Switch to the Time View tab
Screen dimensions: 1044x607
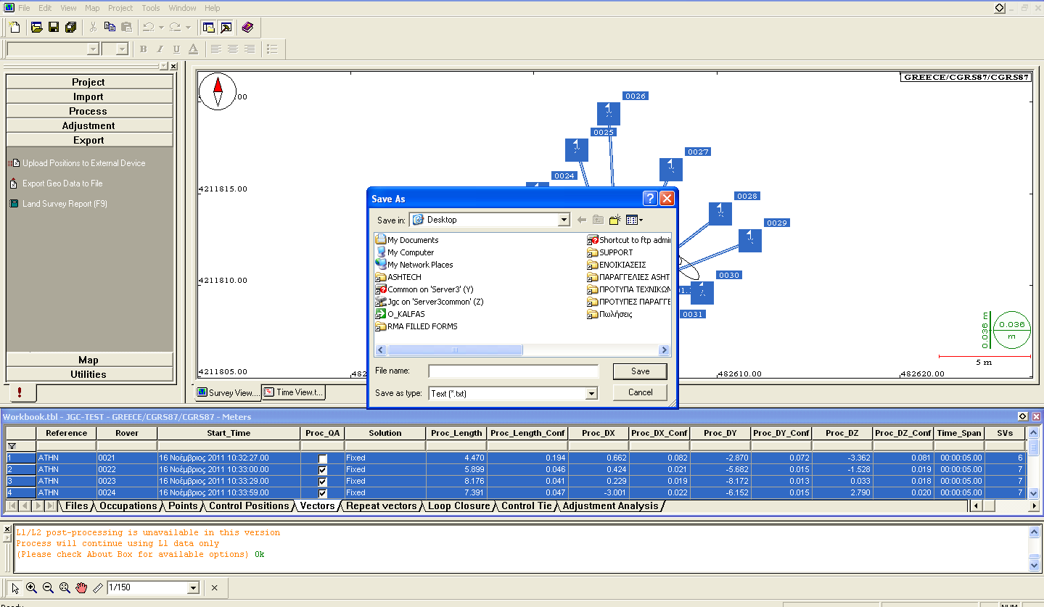point(294,392)
